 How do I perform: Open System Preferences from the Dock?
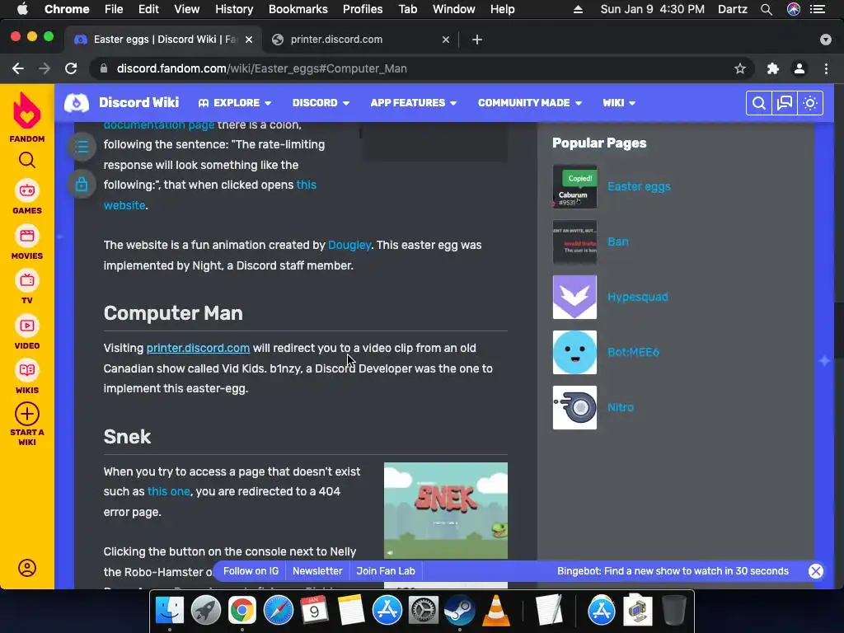pyautogui.click(x=423, y=611)
